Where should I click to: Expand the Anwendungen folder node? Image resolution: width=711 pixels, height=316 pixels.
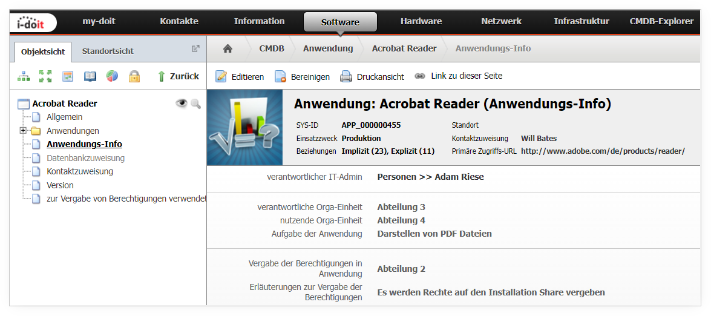22,131
